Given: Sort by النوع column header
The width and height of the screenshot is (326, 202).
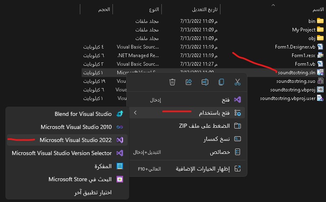Looking at the screenshot, I should (x=154, y=9).
